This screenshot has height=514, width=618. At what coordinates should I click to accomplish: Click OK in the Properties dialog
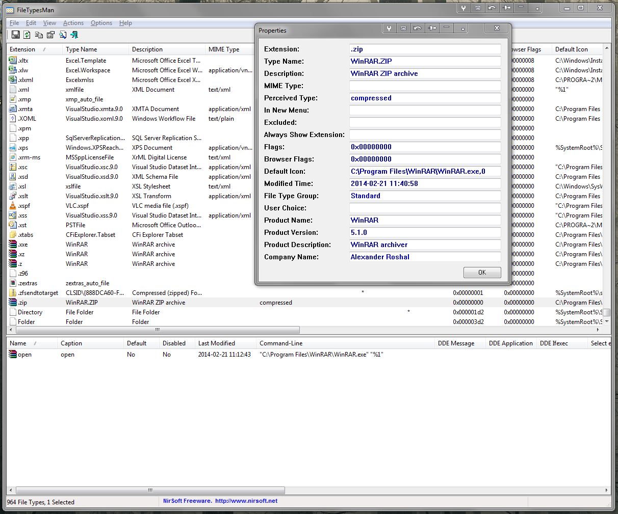[482, 273]
